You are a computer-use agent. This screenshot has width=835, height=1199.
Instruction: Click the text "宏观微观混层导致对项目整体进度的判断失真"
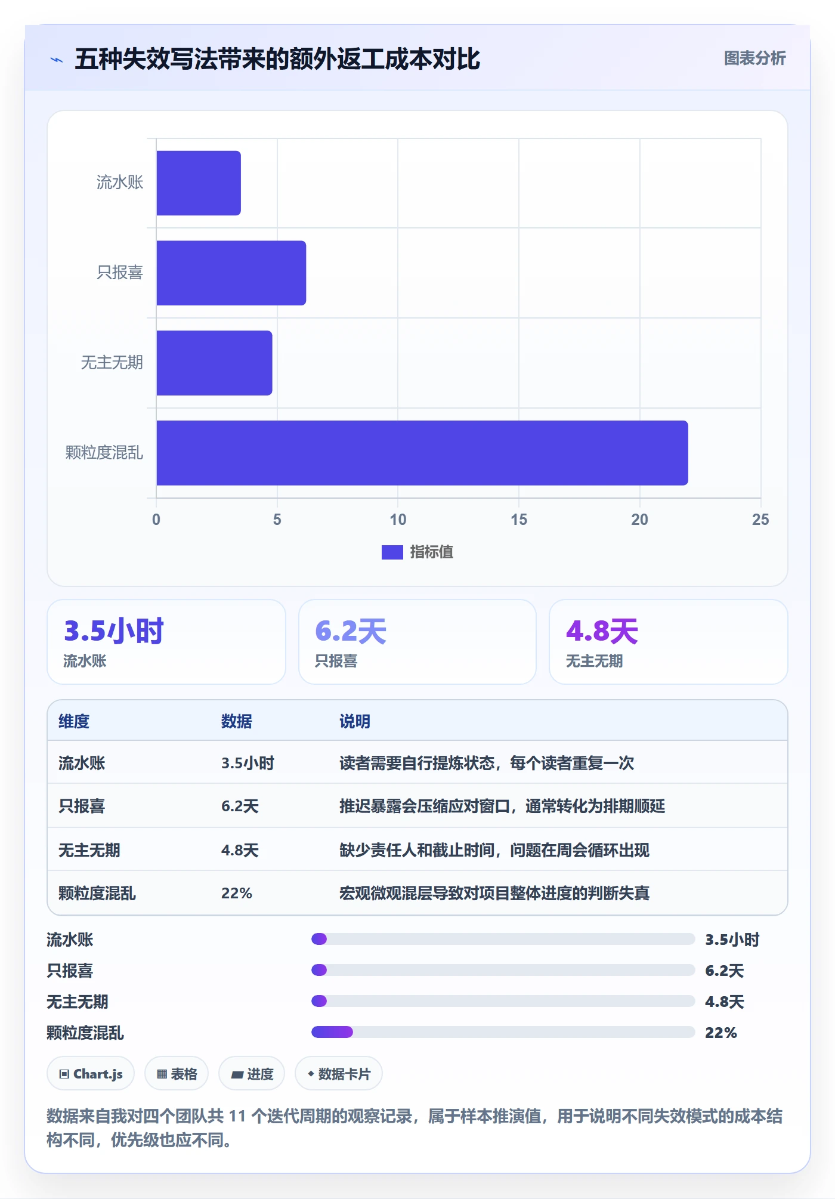(x=494, y=893)
